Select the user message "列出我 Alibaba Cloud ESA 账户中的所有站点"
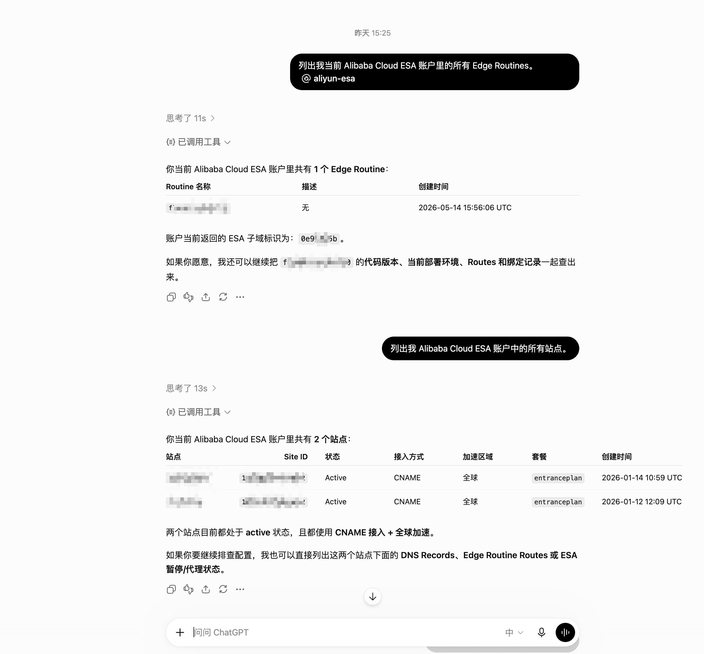The width and height of the screenshot is (704, 654). click(480, 349)
